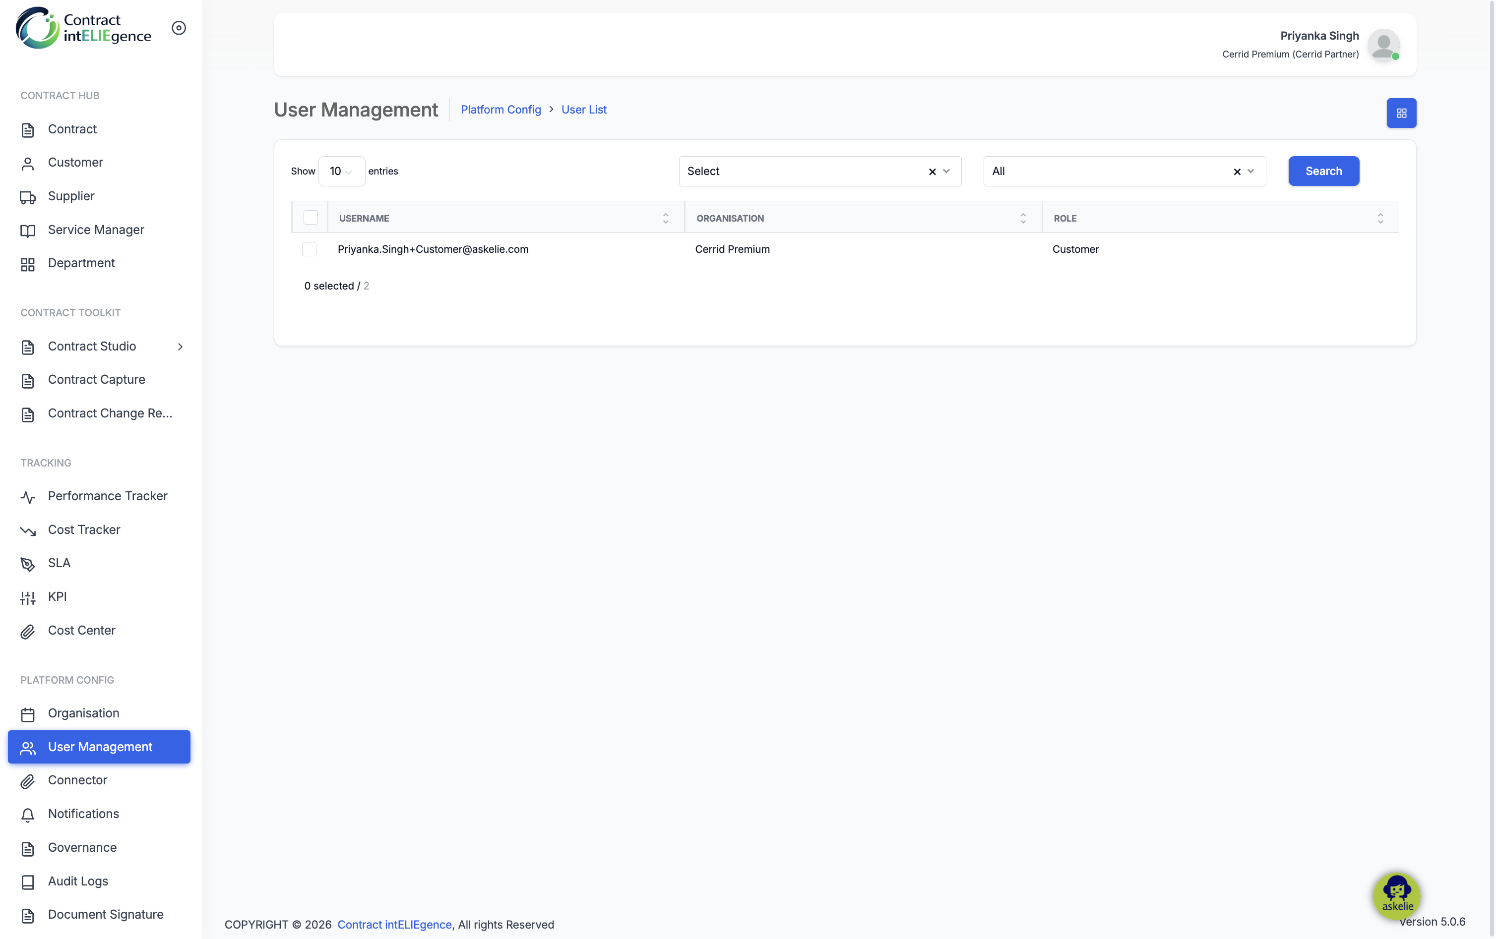Image resolution: width=1496 pixels, height=939 pixels.
Task: Follow the User List breadcrumb link
Action: [x=584, y=109]
